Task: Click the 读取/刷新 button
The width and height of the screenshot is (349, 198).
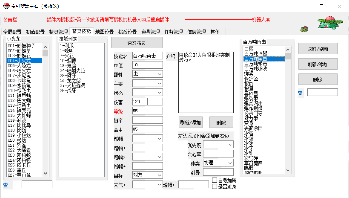Action: click(x=318, y=49)
